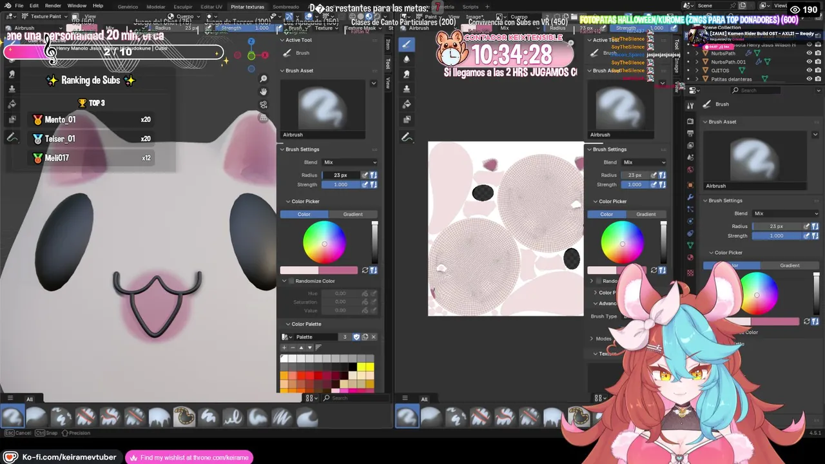Open Blend Mix dropdown in viewport sidebar

(349, 162)
